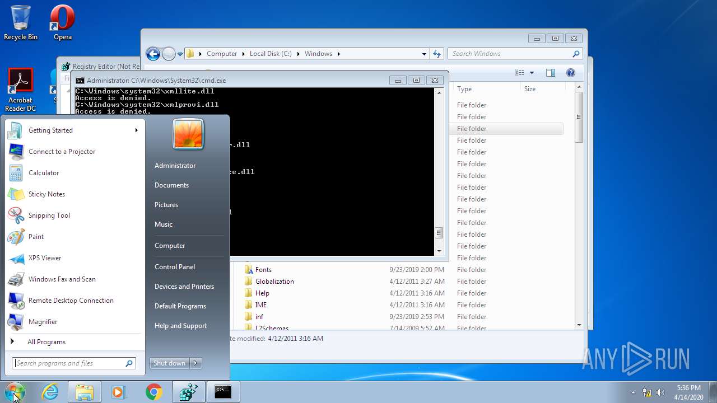Screen dimensions: 717x403
Task: Open Help and Support
Action: click(x=180, y=326)
